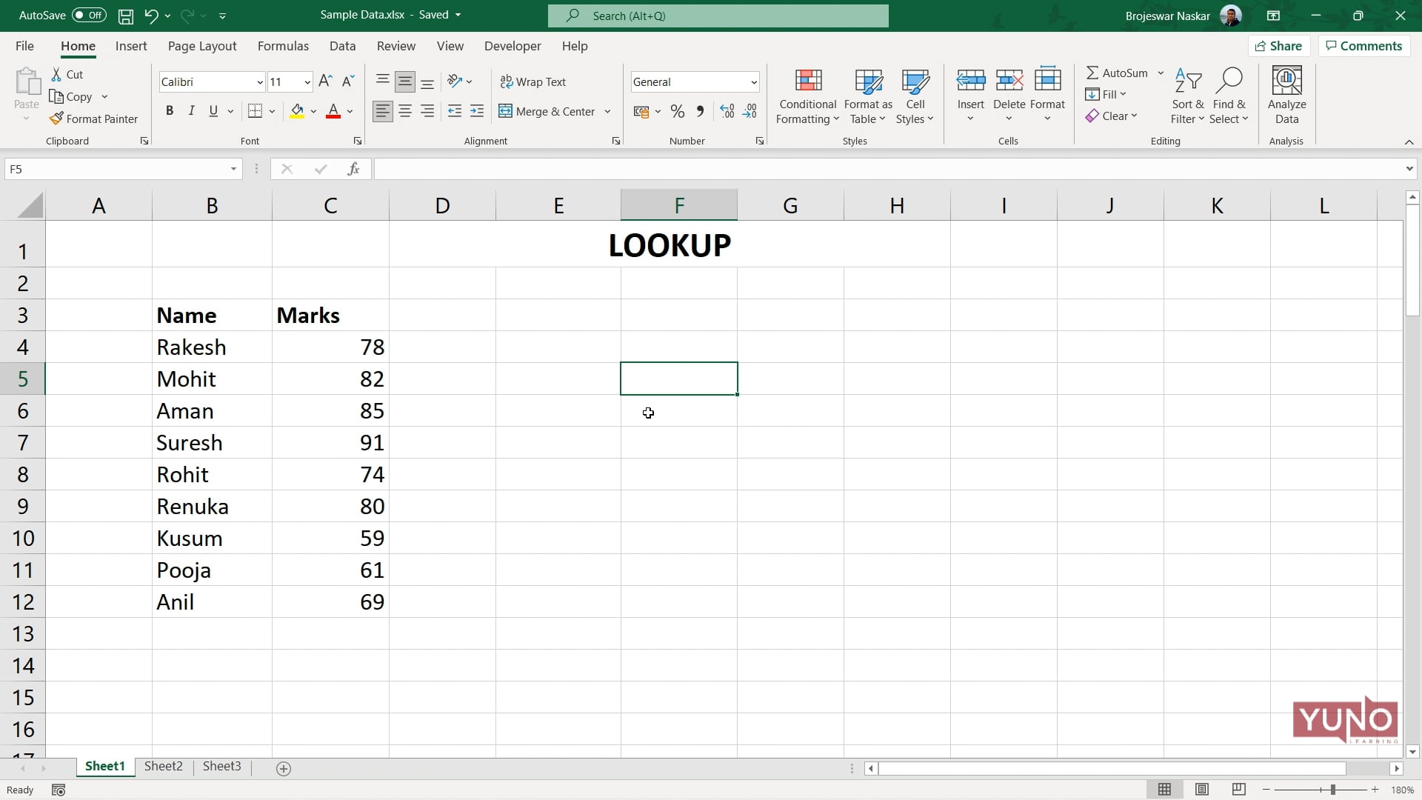Switch to Page Layout view in status bar
Viewport: 1422px width, 800px height.
[x=1201, y=790]
